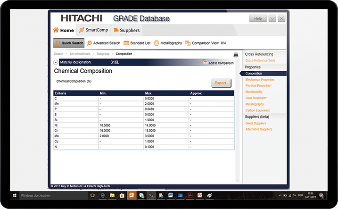Click the Criteria column header

(76, 93)
